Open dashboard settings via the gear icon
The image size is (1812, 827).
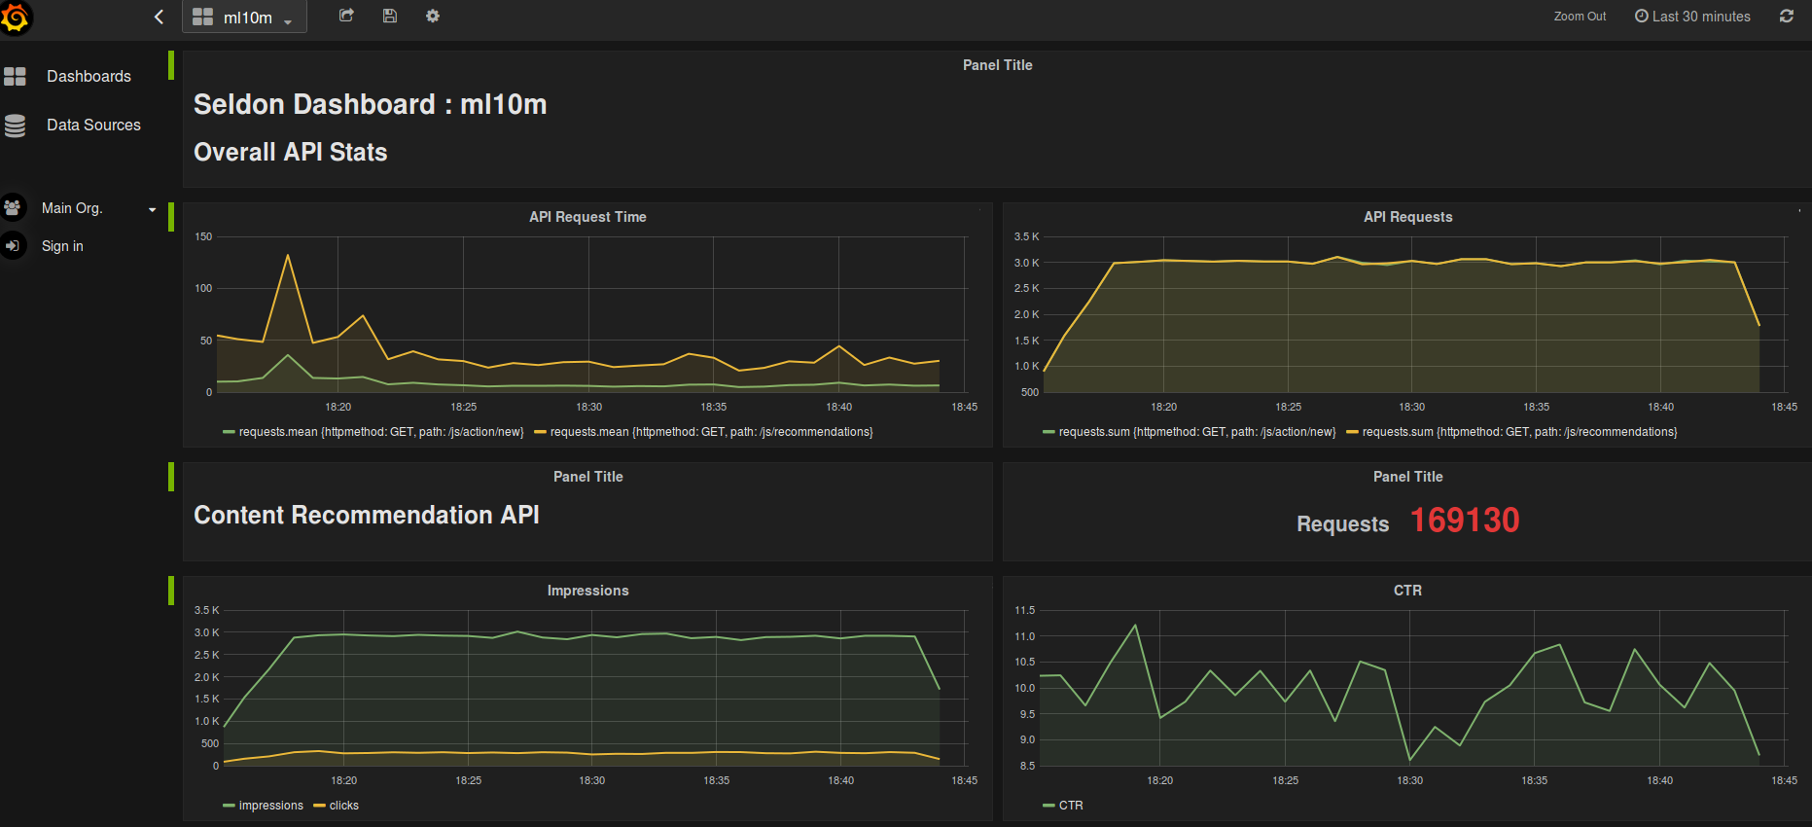pyautogui.click(x=433, y=16)
